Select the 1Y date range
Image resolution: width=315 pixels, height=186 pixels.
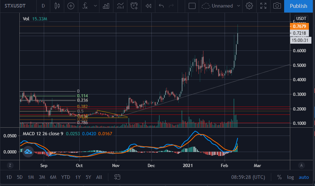pos(78,177)
